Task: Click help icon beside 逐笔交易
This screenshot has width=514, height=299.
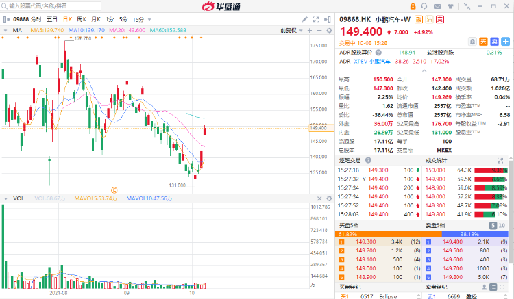Action: click(368, 160)
